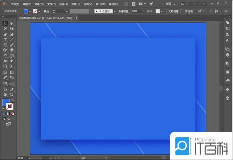
Task: Select the Artboard tool
Action: [5, 90]
